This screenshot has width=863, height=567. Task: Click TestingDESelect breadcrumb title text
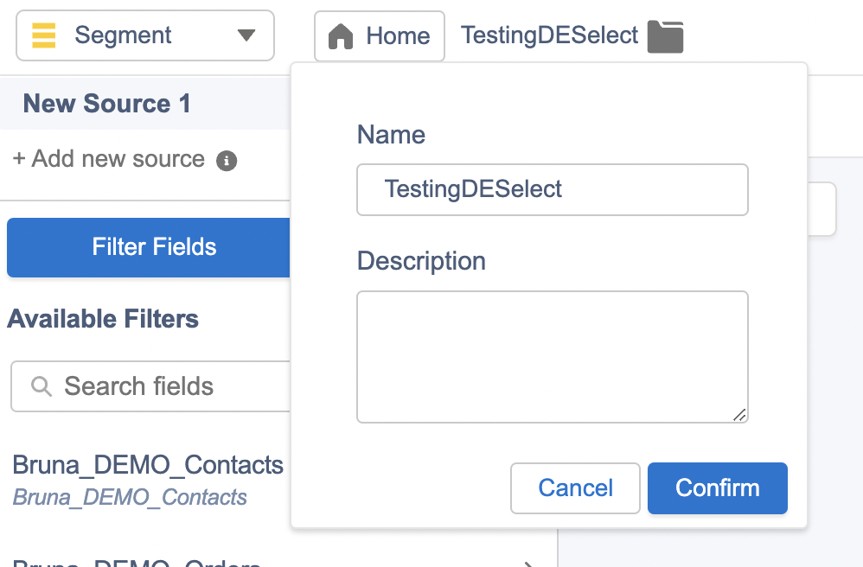point(549,35)
